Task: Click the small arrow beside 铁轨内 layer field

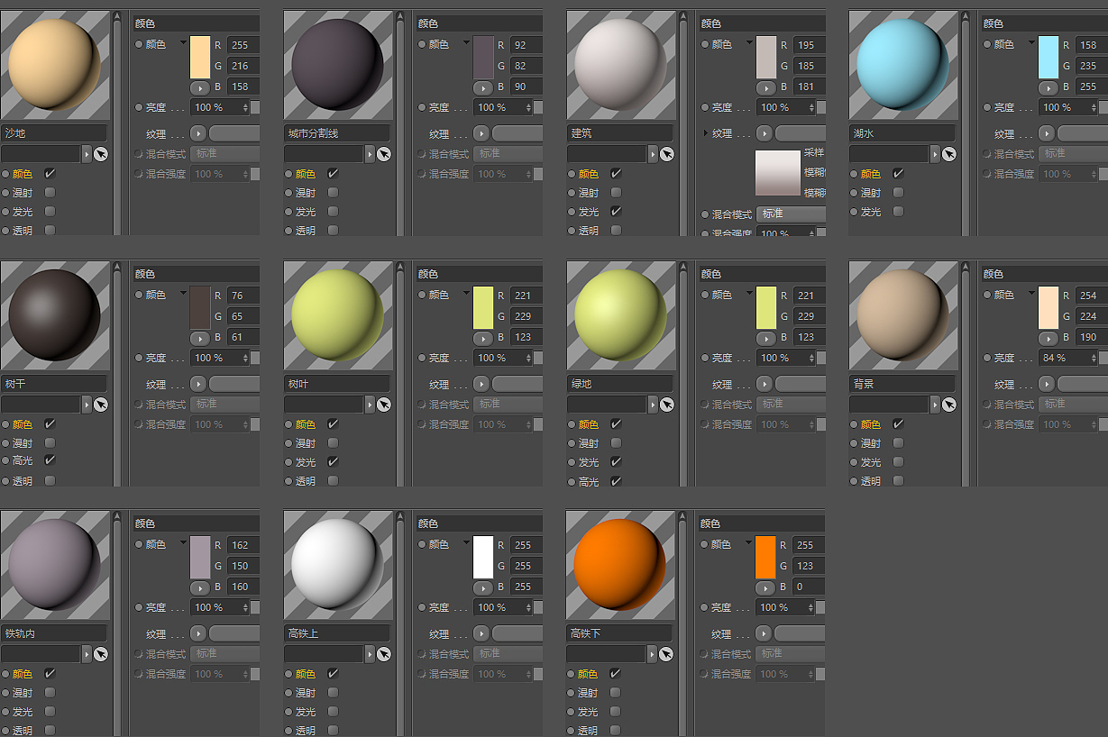Action: coord(87,654)
